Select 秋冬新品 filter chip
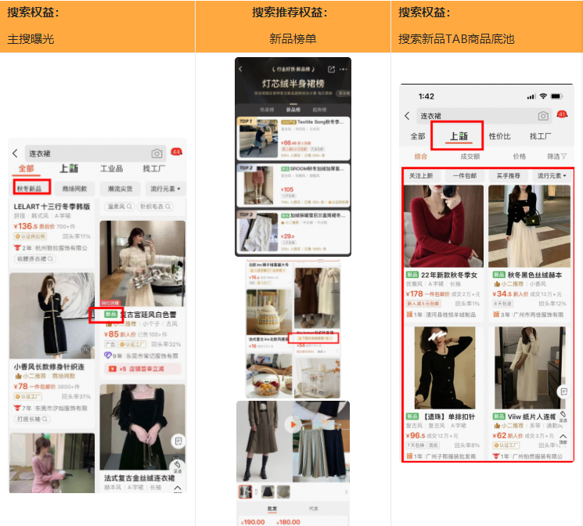The height and width of the screenshot is (526, 583). pos(32,189)
